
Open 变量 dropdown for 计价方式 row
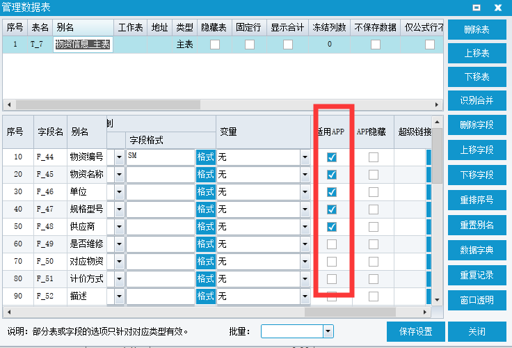[305, 279]
